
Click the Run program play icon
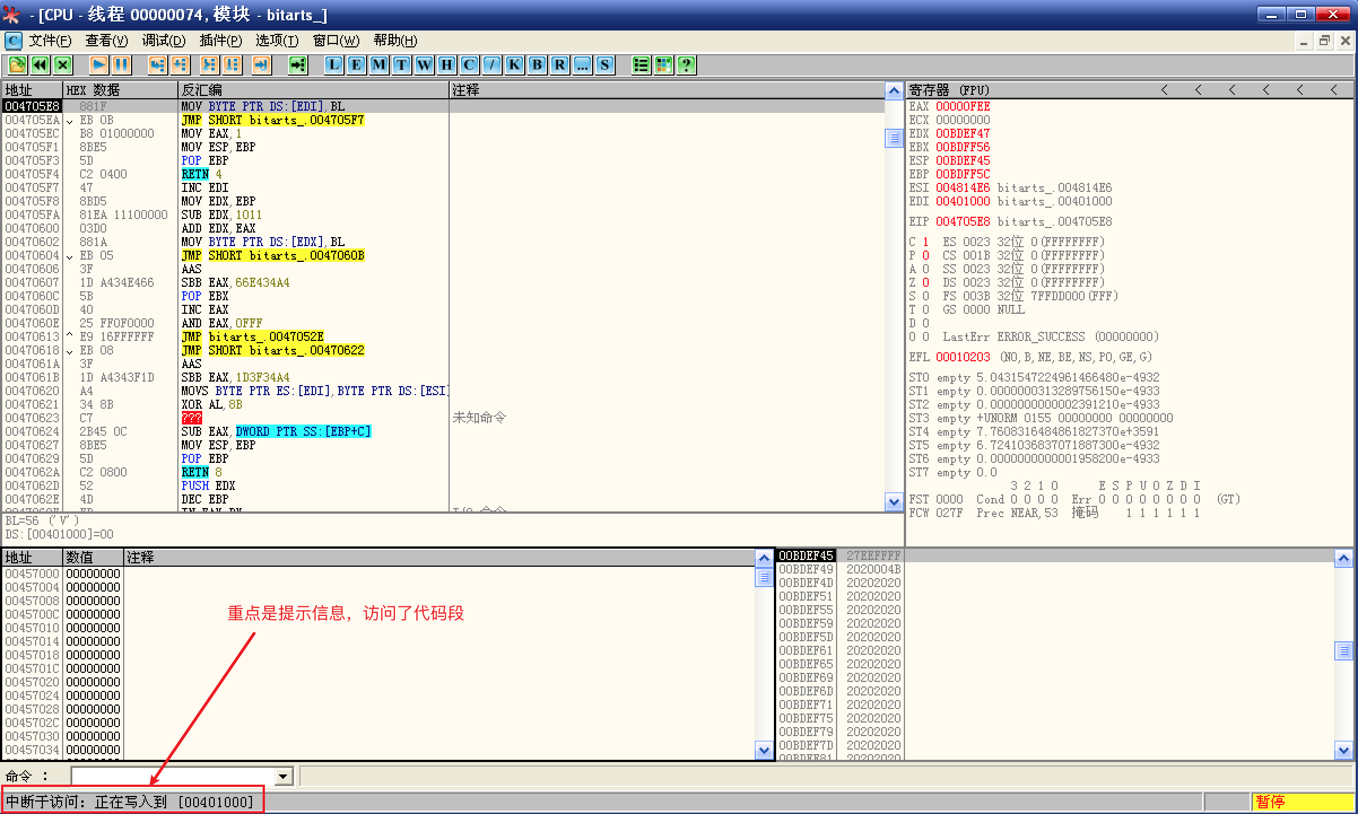pos(99,65)
